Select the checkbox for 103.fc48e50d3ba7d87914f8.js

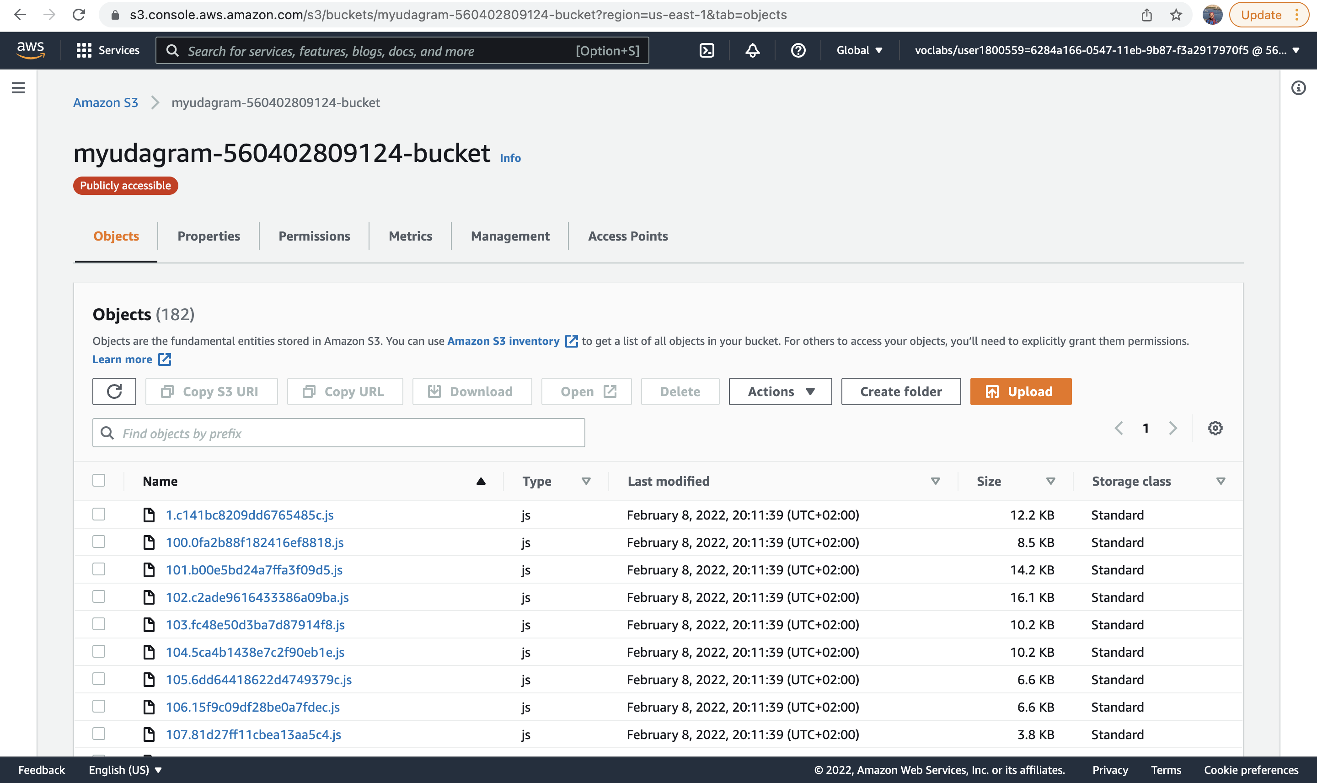pyautogui.click(x=99, y=624)
